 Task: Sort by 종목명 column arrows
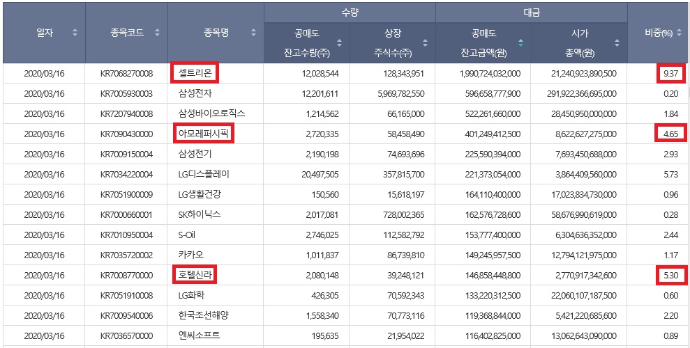coord(253,33)
